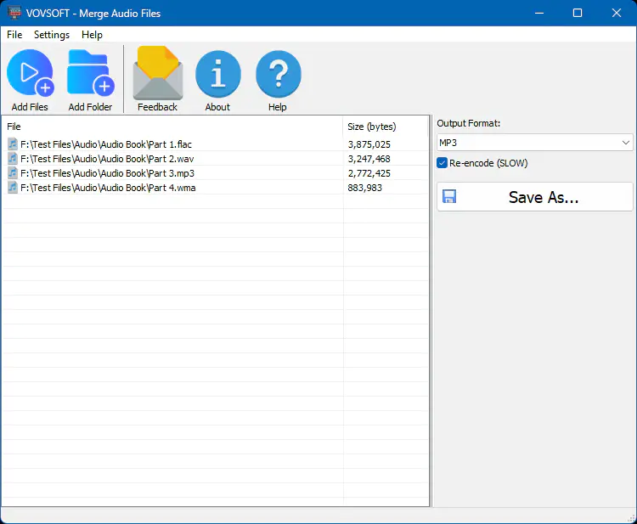Open the Output Format MP3 dropdown
Image resolution: width=637 pixels, height=524 pixels.
pos(534,143)
